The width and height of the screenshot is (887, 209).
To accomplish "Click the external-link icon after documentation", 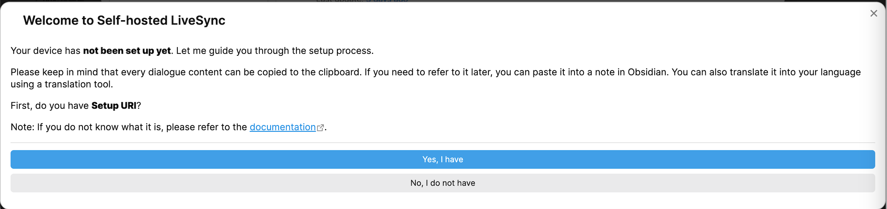I will (x=320, y=127).
